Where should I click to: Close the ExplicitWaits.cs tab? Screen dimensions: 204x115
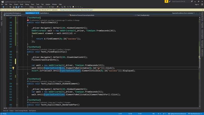tap(38, 13)
